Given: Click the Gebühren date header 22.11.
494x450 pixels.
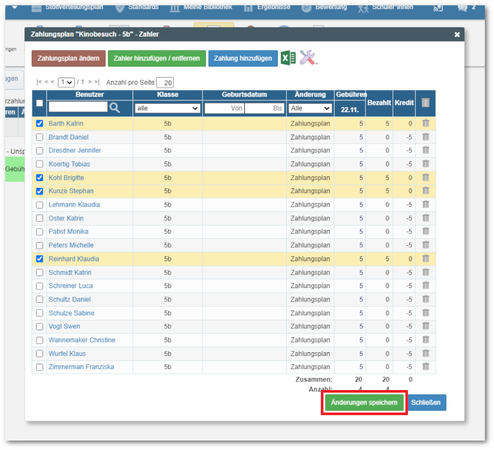Looking at the screenshot, I should click(x=350, y=110).
